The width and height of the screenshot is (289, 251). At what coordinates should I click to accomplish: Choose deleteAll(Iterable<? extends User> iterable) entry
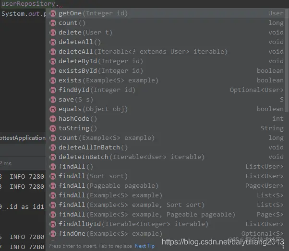coord(166,51)
